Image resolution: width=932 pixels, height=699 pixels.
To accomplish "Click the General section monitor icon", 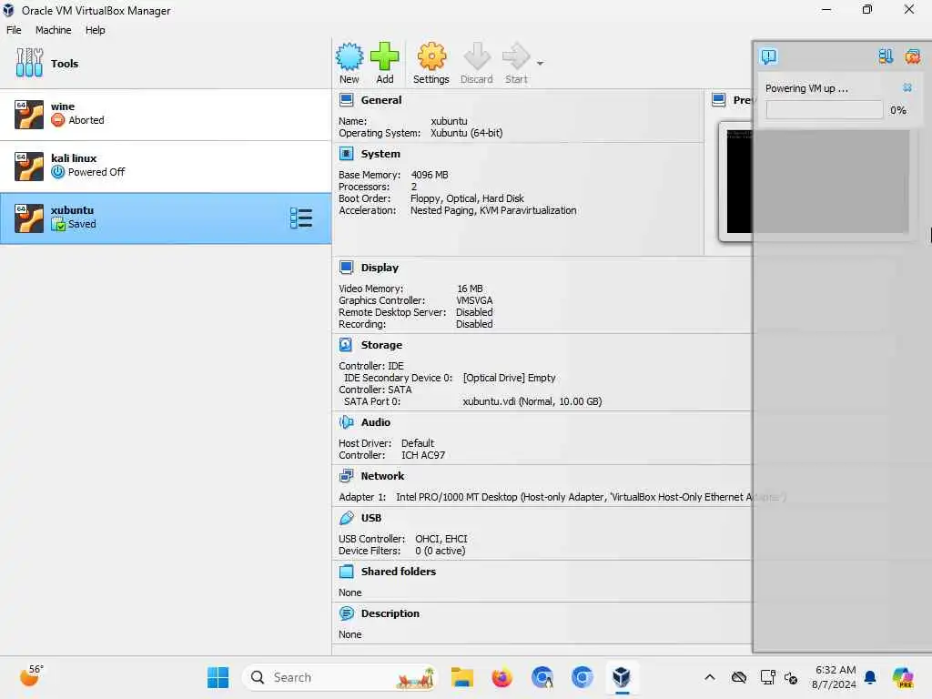I will point(346,100).
